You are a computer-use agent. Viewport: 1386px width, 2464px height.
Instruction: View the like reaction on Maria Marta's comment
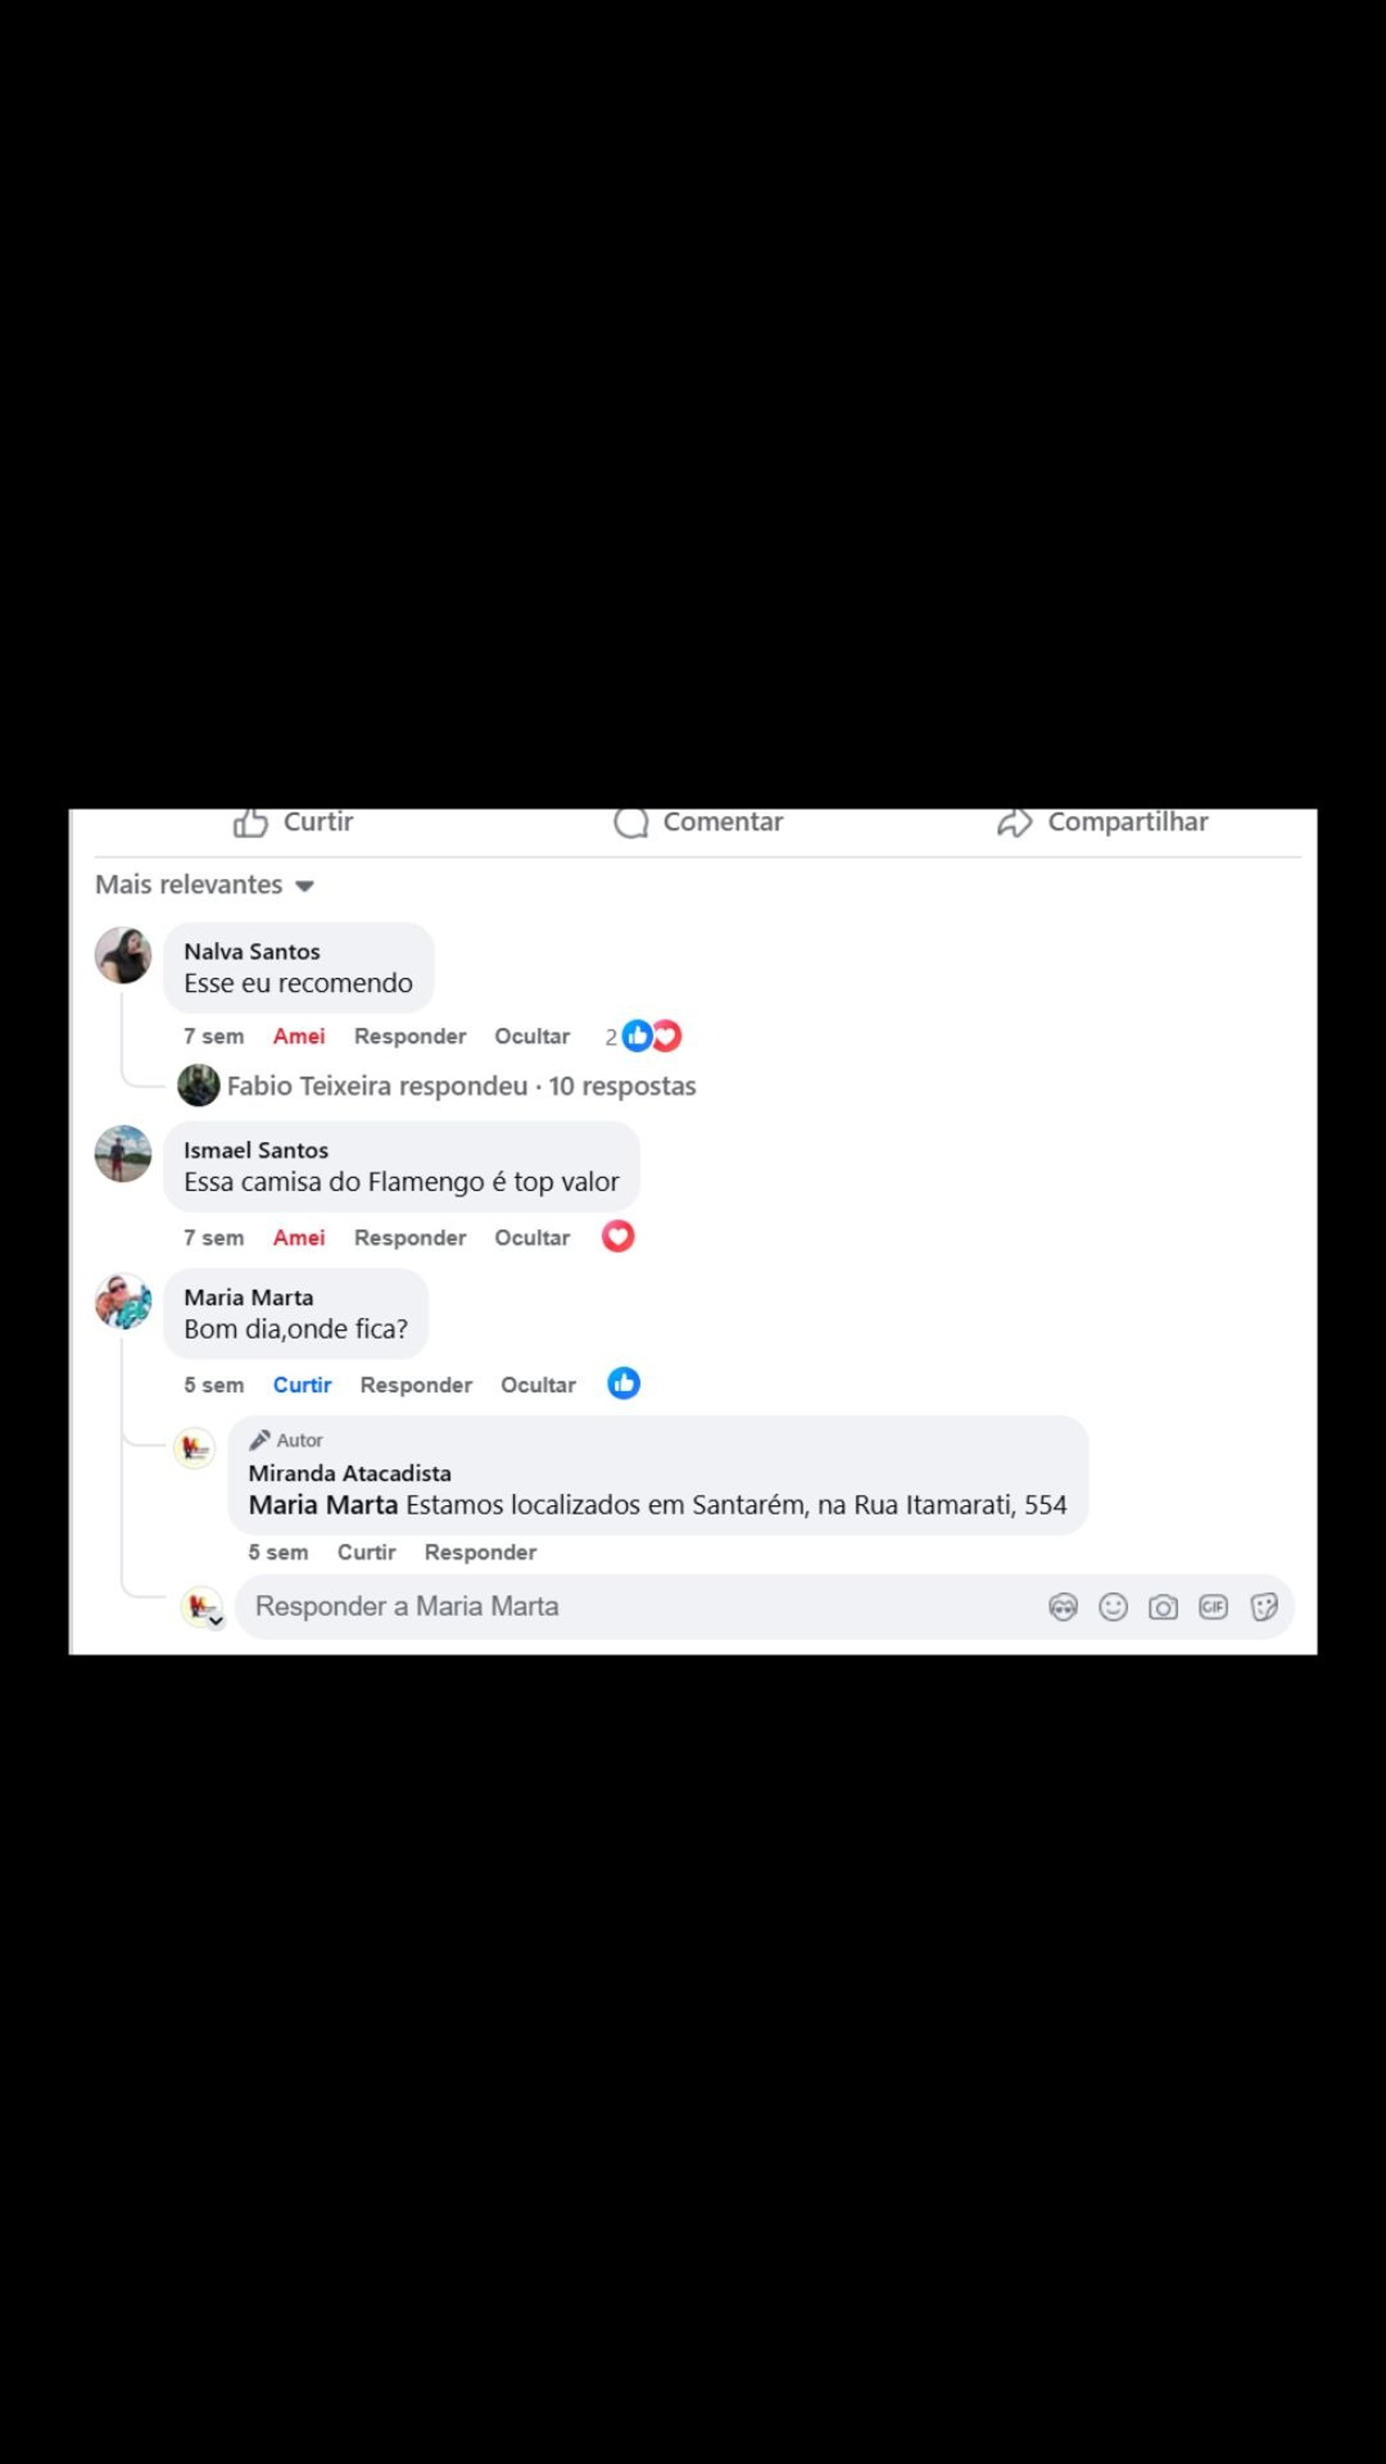tap(624, 1383)
